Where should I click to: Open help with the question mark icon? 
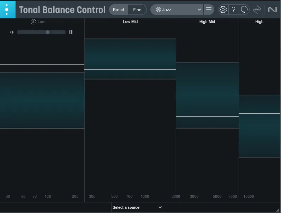coord(233,10)
